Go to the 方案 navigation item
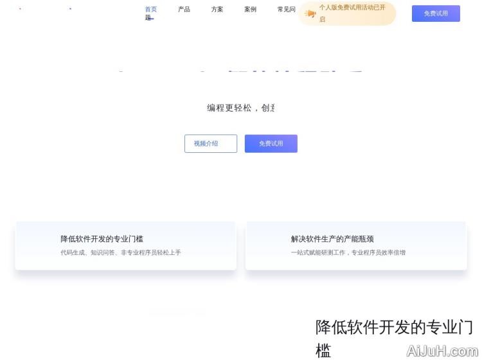This screenshot has width=482, height=361. 217,10
